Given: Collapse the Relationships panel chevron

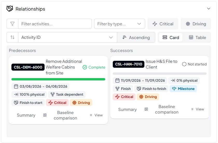Looking at the screenshot, I should point(209,9).
